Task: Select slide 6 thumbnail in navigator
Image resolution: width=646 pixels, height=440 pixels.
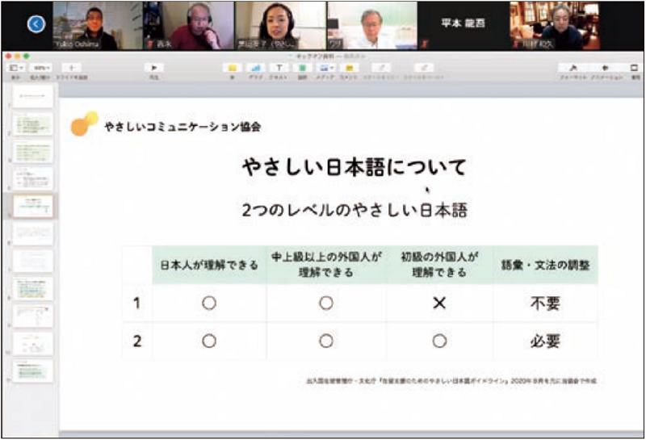Action: click(x=32, y=233)
